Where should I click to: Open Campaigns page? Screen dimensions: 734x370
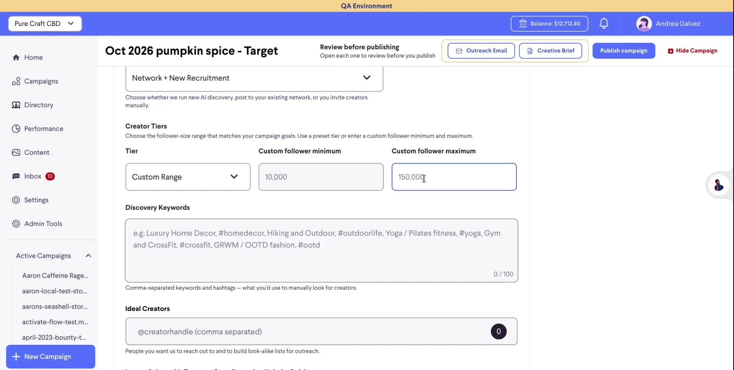41,81
